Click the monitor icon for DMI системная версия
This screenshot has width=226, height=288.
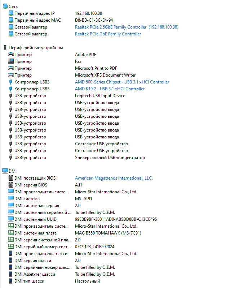tap(11, 205)
